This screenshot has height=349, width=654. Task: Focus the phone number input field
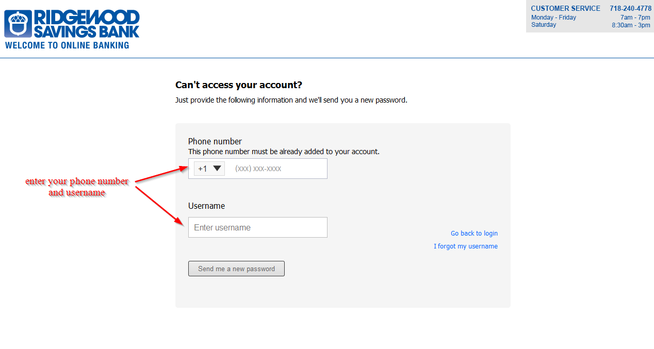pos(279,169)
